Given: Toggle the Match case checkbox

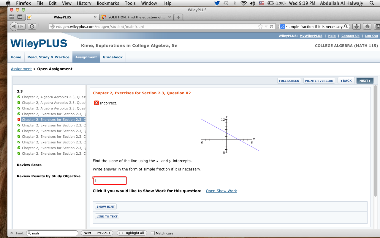Looking at the screenshot, I should tap(153, 233).
